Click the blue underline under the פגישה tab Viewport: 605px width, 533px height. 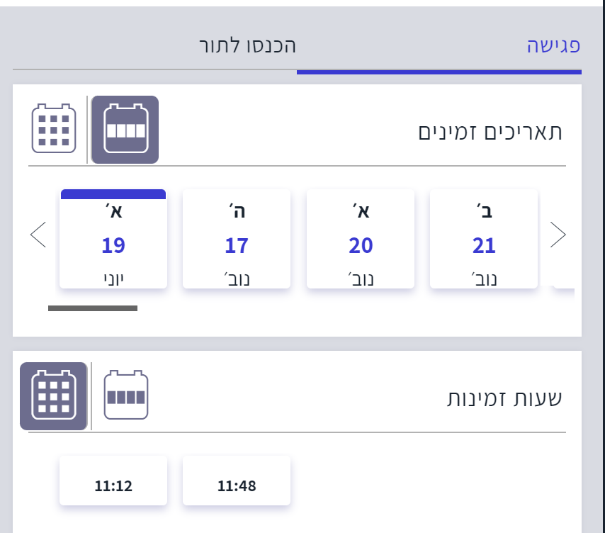coord(439,72)
